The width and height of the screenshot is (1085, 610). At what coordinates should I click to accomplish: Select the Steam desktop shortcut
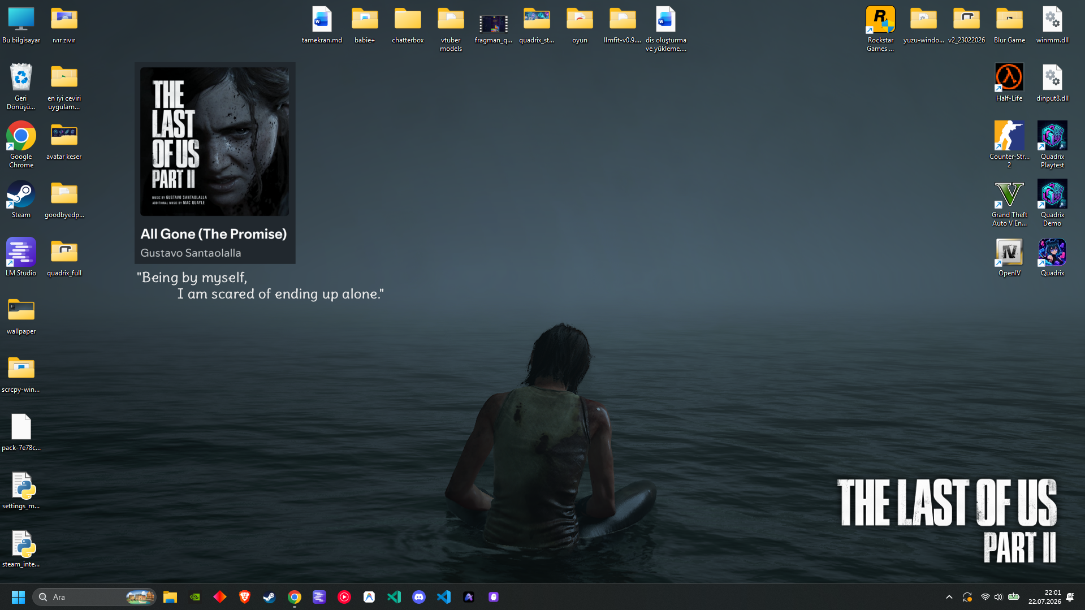tap(21, 199)
